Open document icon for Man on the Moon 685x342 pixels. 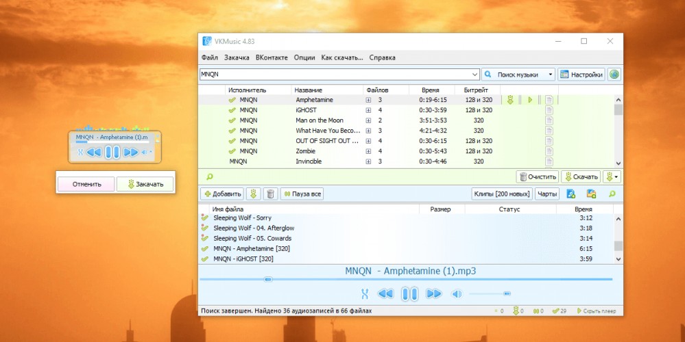point(549,120)
